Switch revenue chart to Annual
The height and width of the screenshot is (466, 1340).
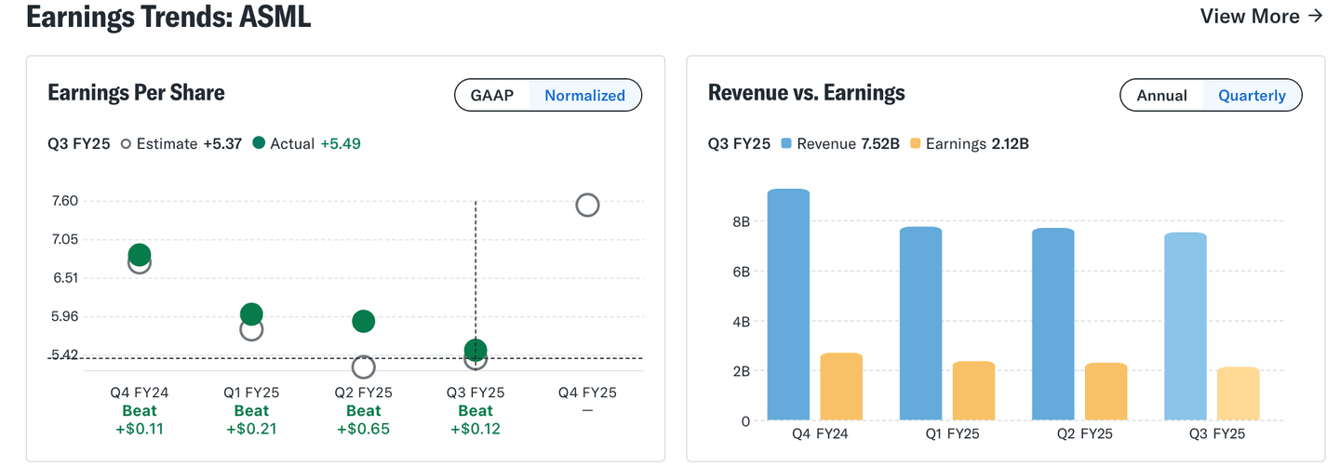(1161, 95)
